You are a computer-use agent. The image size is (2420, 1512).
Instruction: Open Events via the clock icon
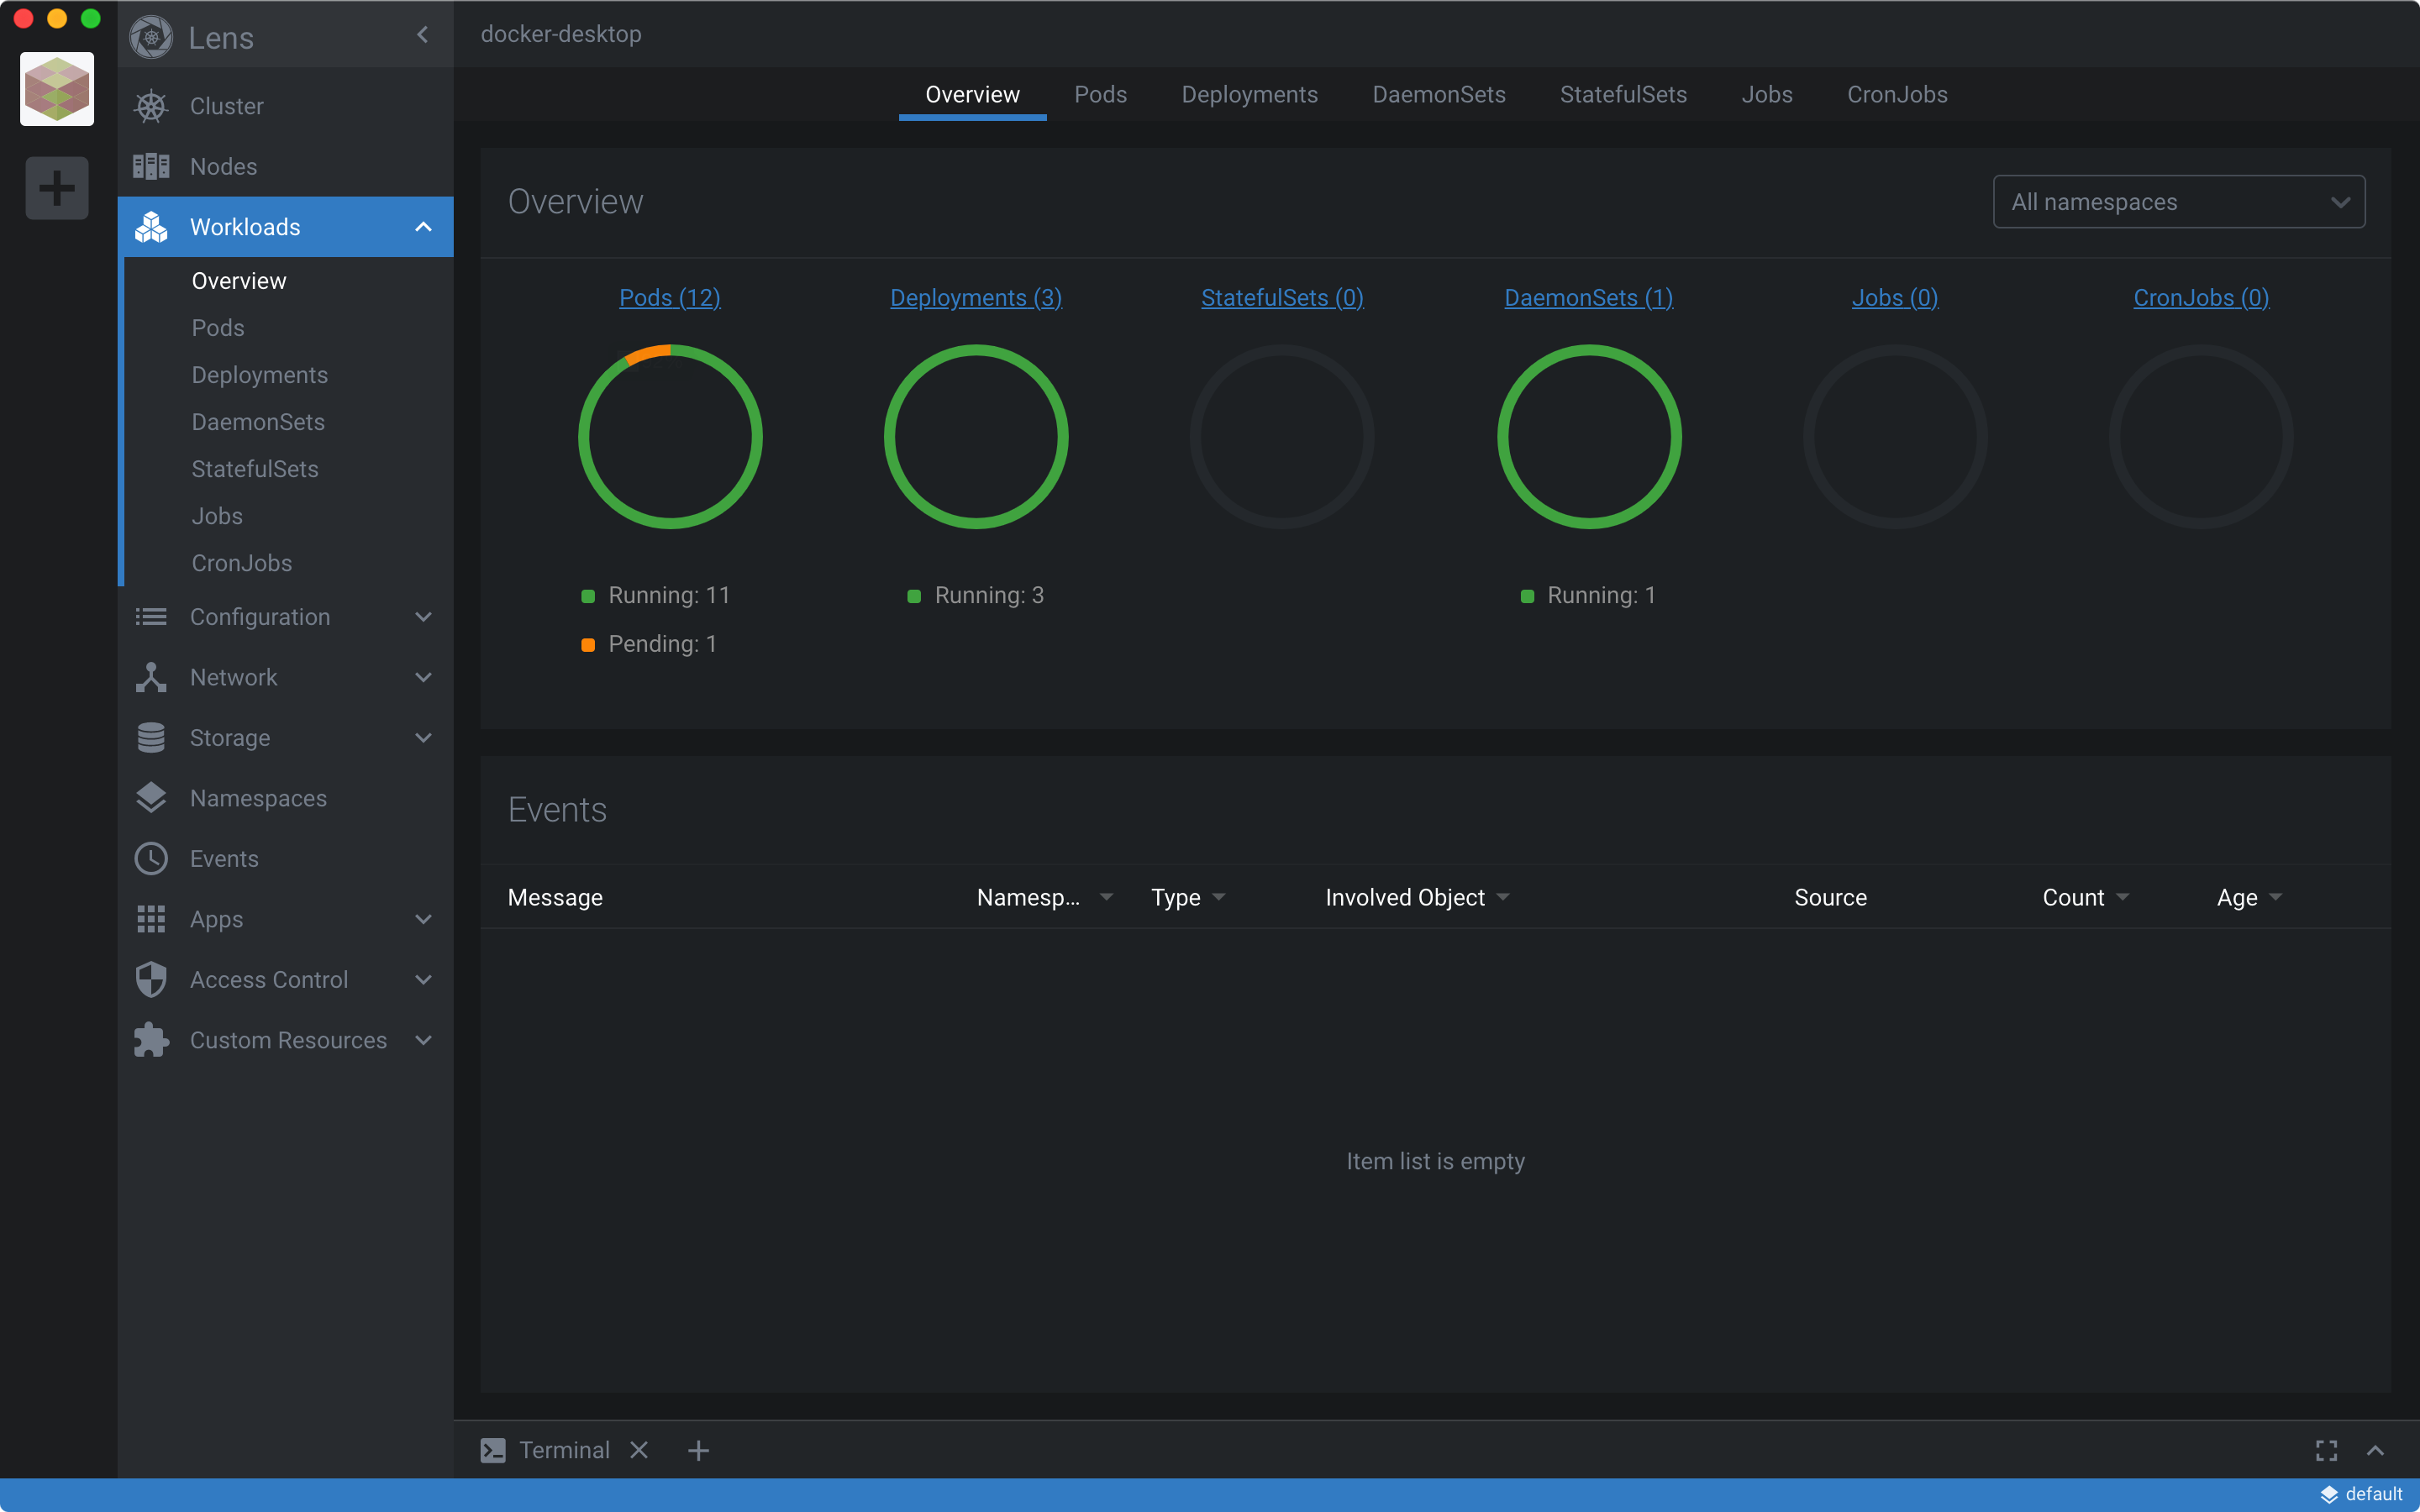151,859
